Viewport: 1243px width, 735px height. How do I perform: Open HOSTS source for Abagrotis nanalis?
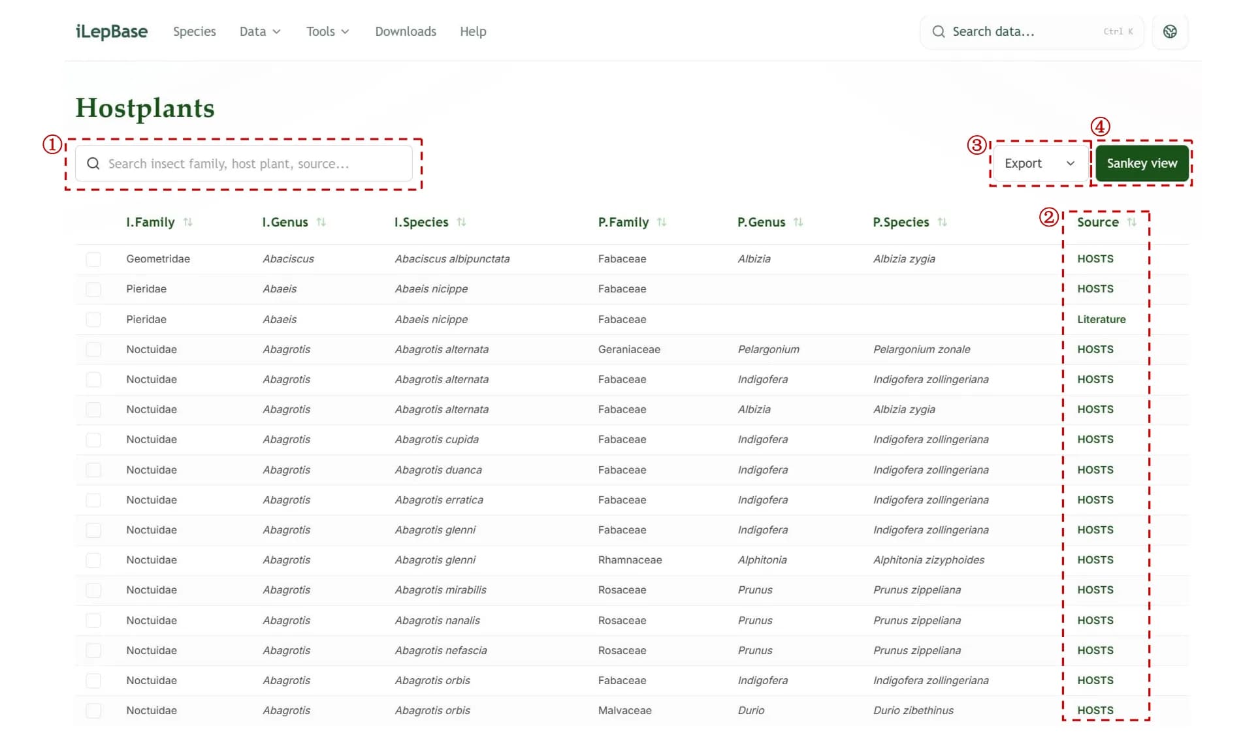[1095, 620]
